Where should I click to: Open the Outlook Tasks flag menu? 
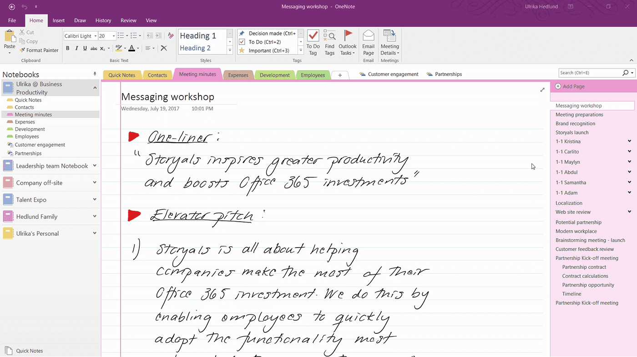point(348,43)
